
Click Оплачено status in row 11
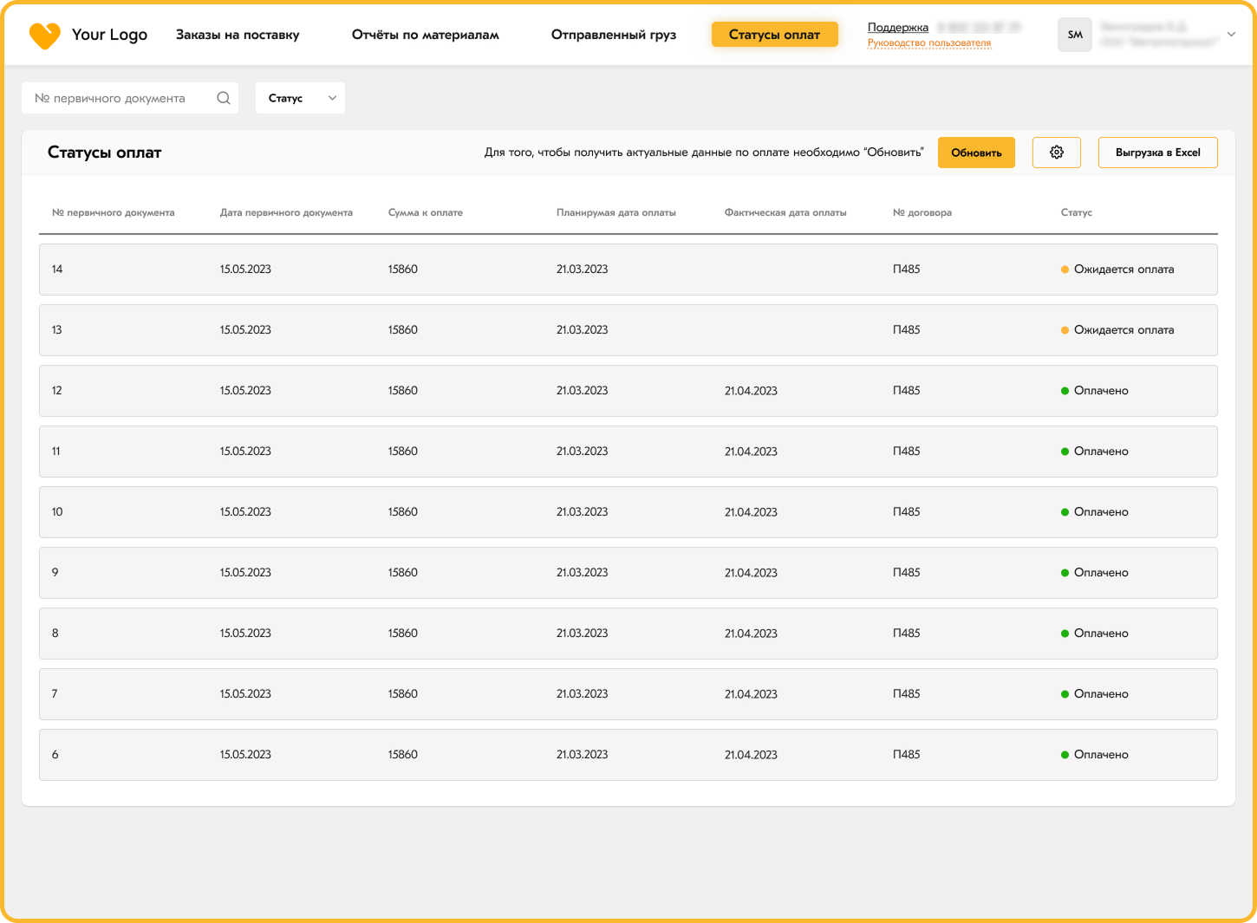pyautogui.click(x=1101, y=452)
